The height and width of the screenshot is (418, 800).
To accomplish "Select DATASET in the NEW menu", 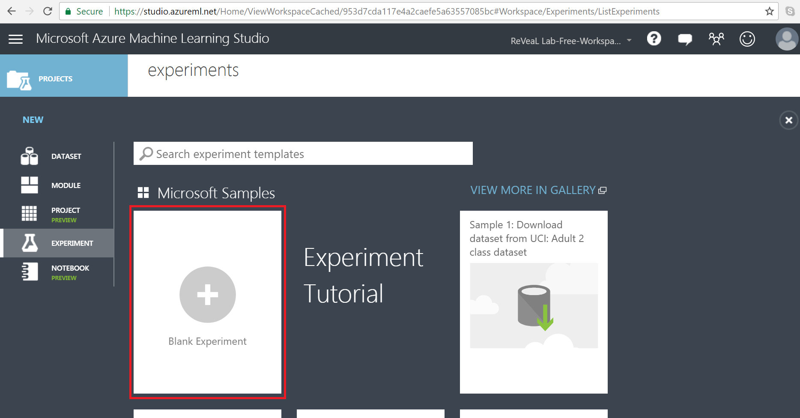I will pyautogui.click(x=66, y=156).
